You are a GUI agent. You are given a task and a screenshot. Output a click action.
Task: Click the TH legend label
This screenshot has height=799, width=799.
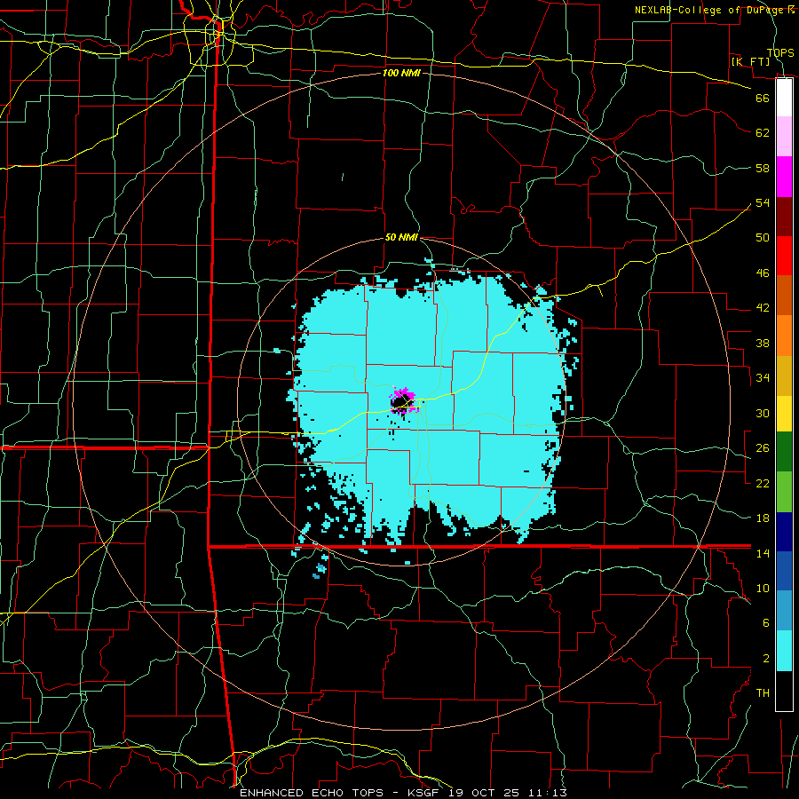pos(763,693)
